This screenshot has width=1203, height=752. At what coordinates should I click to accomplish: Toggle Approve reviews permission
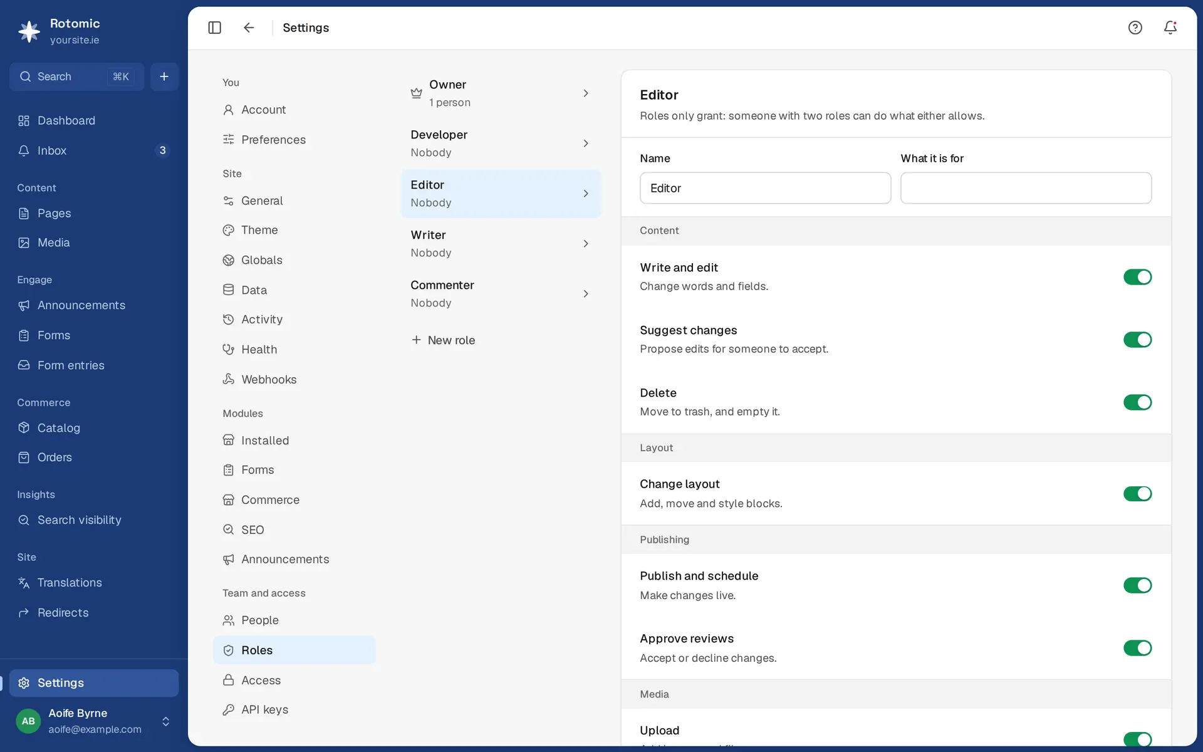[x=1137, y=648]
